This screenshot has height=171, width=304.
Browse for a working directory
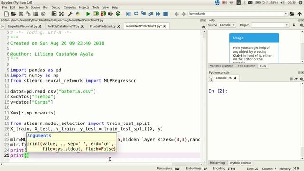coord(292,14)
